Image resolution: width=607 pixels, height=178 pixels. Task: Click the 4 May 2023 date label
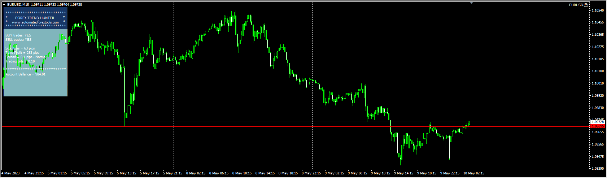click(x=11, y=173)
